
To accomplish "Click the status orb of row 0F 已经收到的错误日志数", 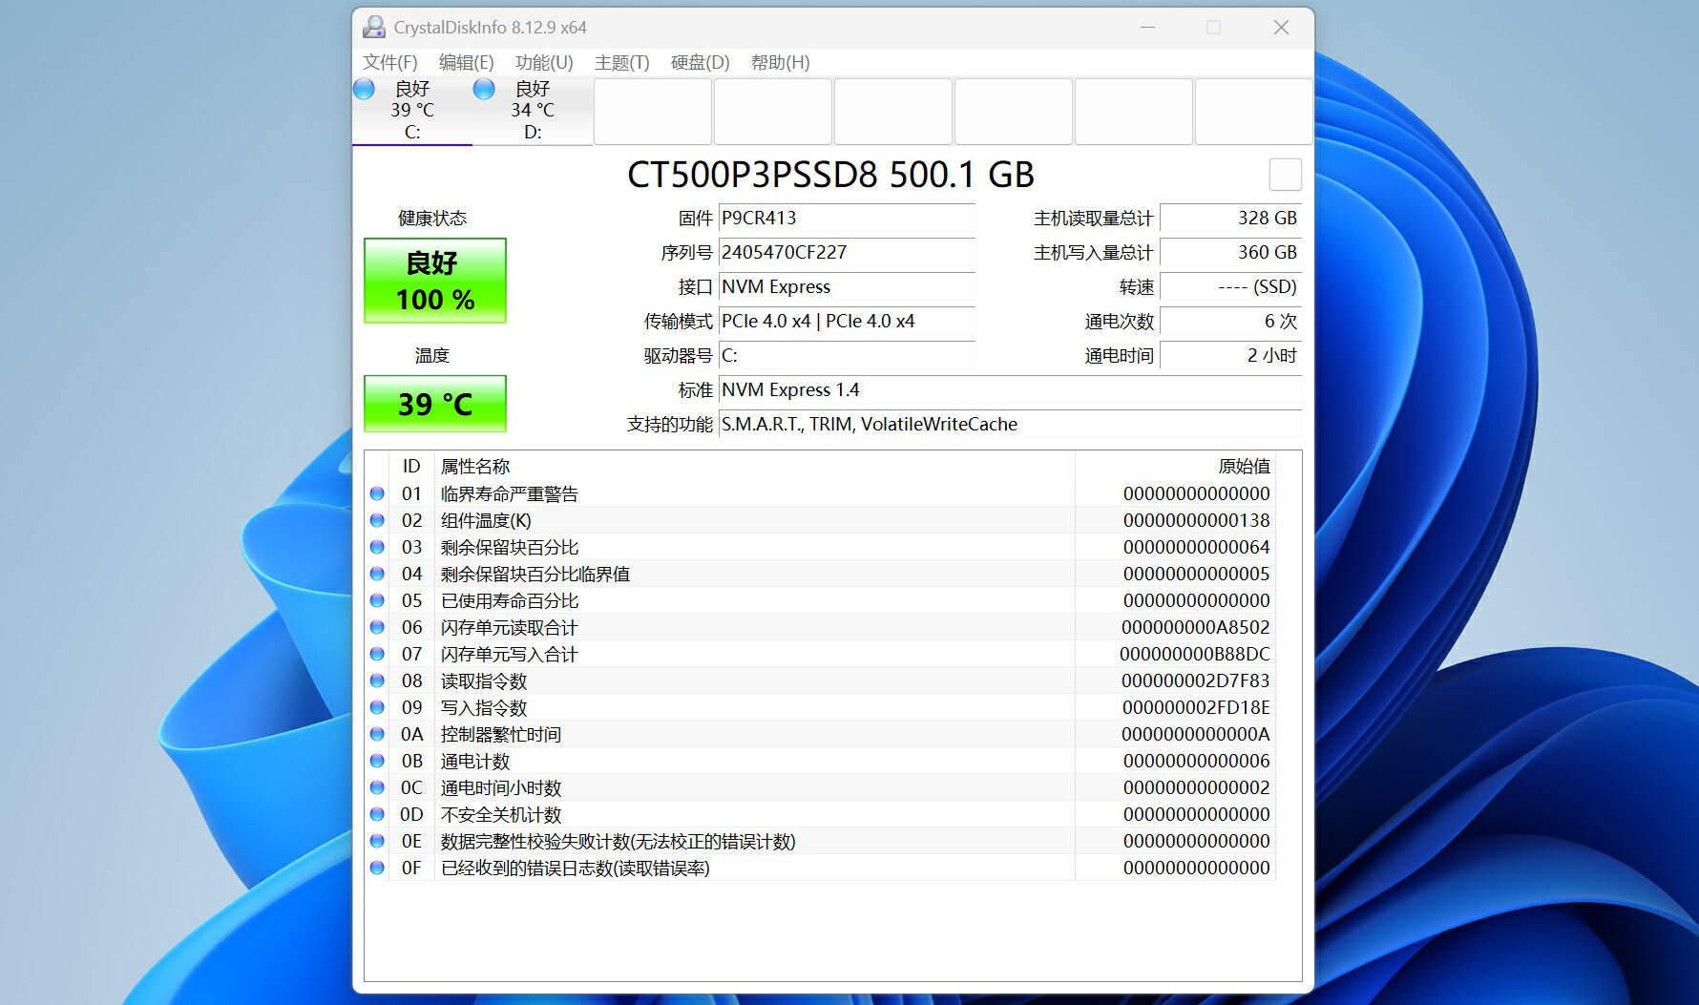I will tap(377, 868).
